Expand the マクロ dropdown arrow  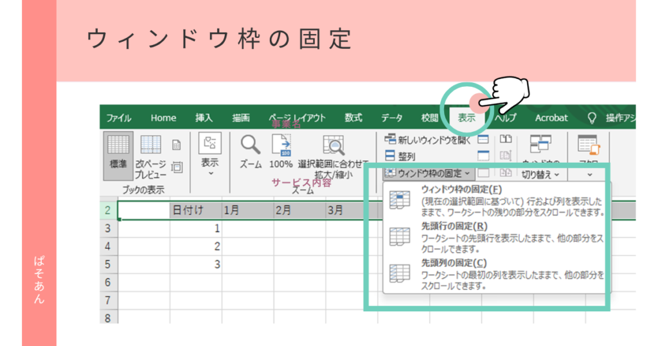589,174
